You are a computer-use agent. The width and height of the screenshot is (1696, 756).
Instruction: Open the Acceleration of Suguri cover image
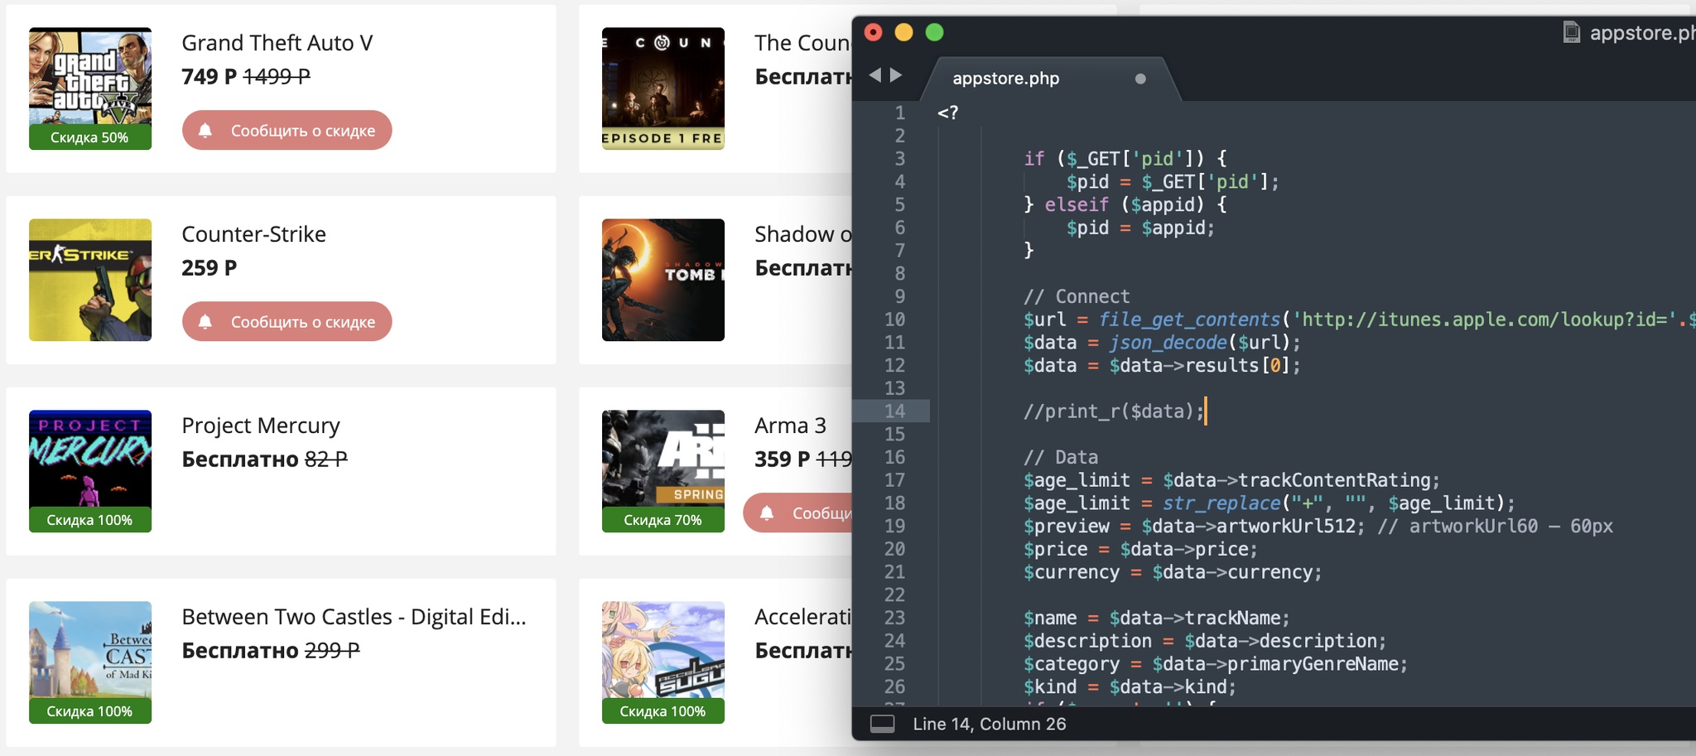pos(663,662)
